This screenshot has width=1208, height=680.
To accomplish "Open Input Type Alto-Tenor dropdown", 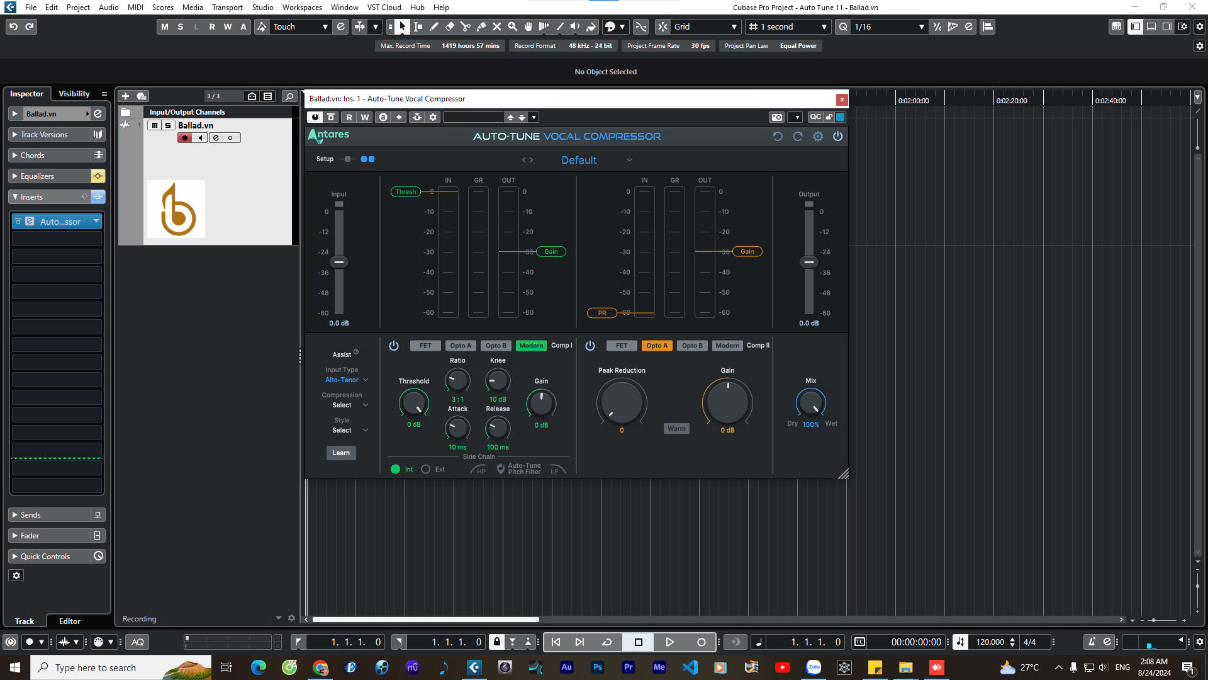I will pos(347,380).
